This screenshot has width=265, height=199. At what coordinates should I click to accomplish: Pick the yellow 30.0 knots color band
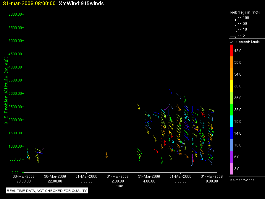[232, 86]
